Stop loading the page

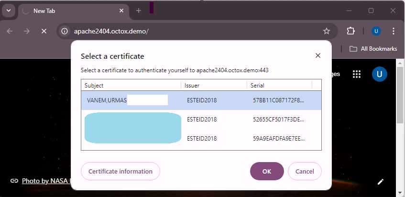pos(44,31)
